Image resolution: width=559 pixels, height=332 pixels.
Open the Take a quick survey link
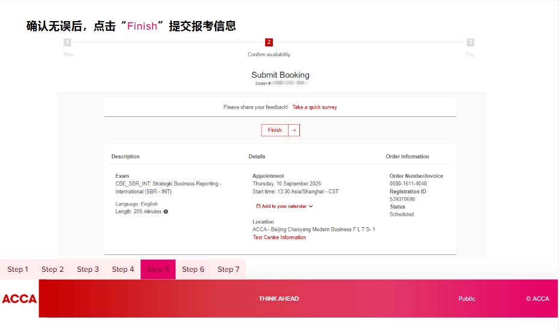click(x=314, y=107)
